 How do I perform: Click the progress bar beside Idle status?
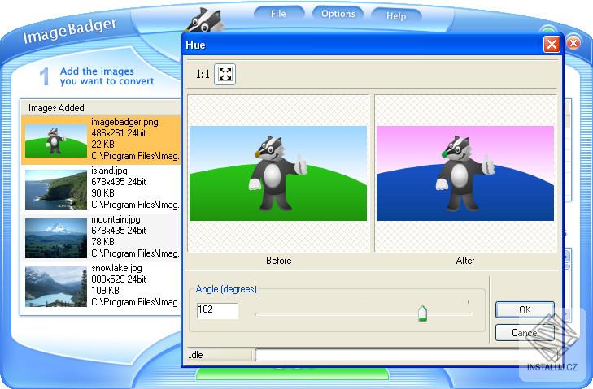(406, 355)
